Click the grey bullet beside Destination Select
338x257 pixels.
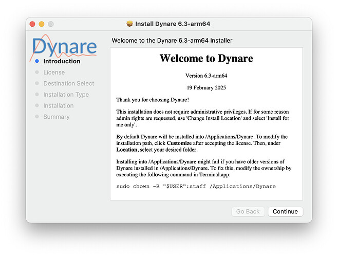pos(37,83)
